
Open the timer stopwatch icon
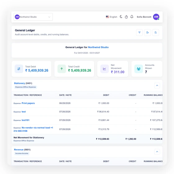click(x=126, y=17)
